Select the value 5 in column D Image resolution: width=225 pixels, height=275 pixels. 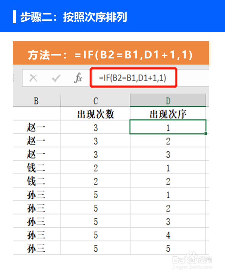tap(168, 248)
